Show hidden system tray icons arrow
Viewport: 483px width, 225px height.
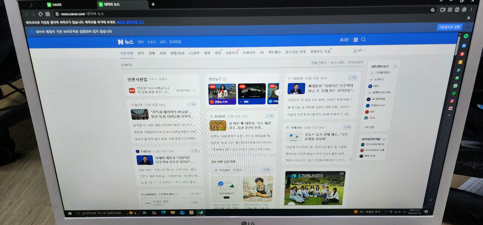pyautogui.click(x=386, y=212)
